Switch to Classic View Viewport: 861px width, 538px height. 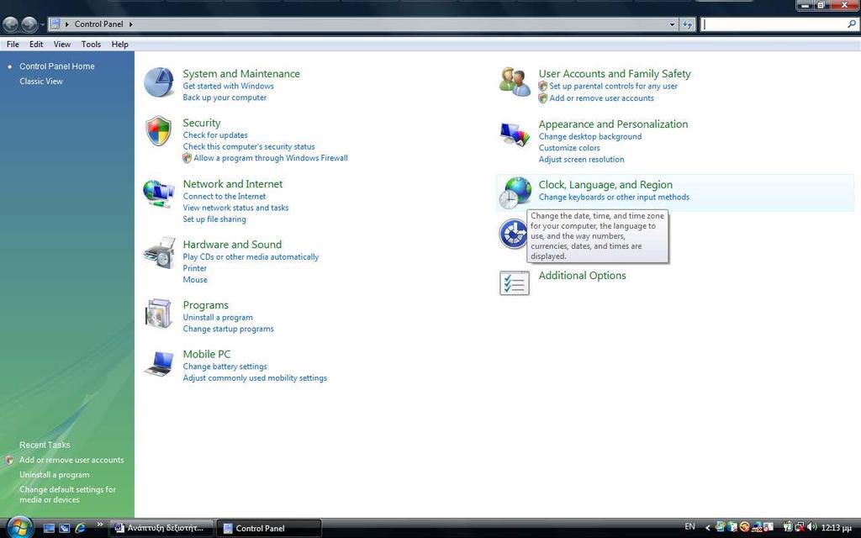click(41, 82)
